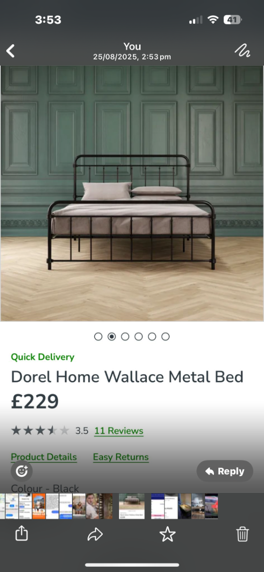This screenshot has height=572, width=264.
Task: Select the last carousel dot
Action: click(x=165, y=337)
